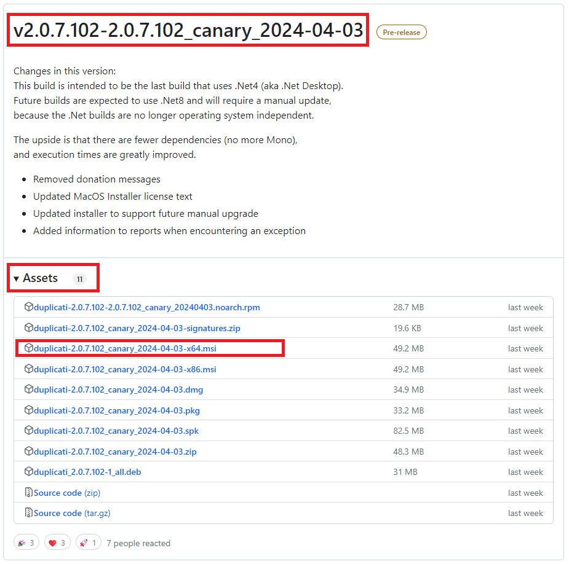Download the signatures.zip file
Image resolution: width=569 pixels, height=564 pixels.
click(137, 329)
